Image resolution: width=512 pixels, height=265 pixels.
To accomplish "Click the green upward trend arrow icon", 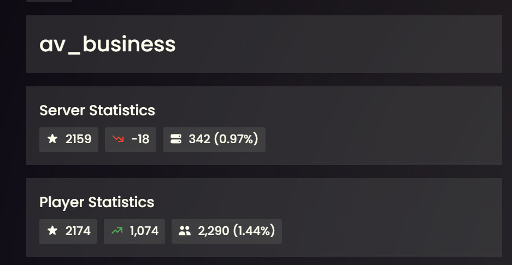I will [117, 231].
